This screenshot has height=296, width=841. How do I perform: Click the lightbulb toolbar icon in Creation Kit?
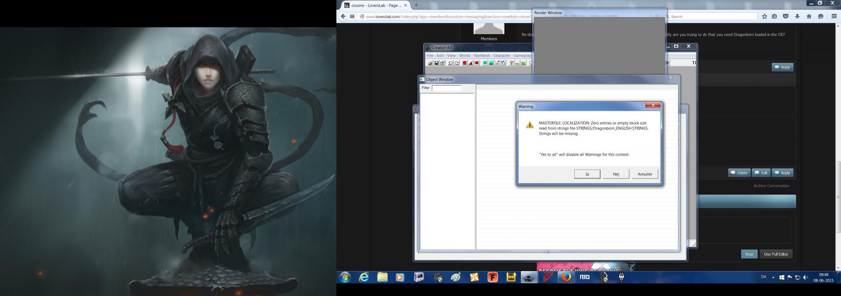[x=511, y=63]
